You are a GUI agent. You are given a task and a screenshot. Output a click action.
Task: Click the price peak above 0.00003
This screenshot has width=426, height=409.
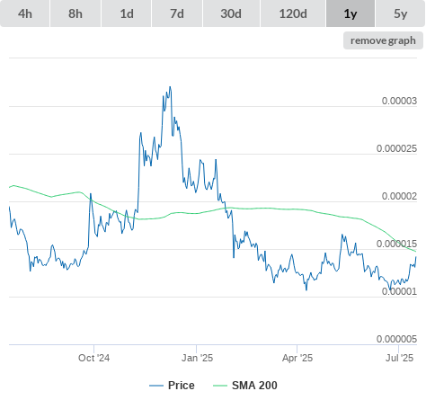tap(170, 87)
